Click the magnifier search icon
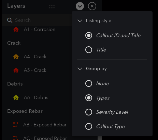The height and width of the screenshot is (140, 158). (x=10, y=20)
